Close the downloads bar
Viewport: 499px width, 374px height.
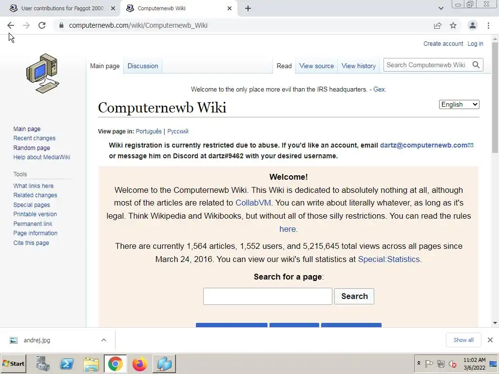pos(490,340)
